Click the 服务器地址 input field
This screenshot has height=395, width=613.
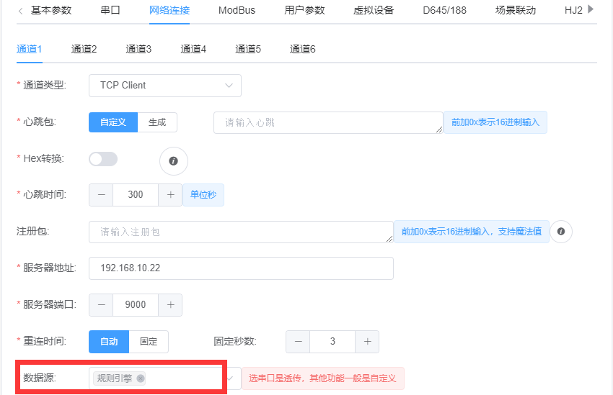[x=241, y=268]
